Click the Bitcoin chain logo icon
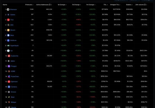This screenshot has height=108, width=155. tap(9, 30)
